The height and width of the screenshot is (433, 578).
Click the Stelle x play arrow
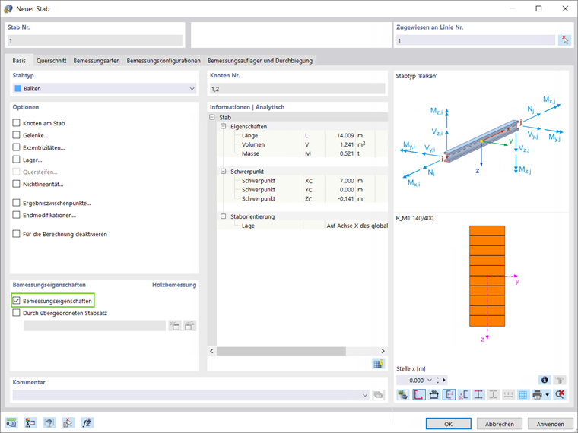coord(444,380)
